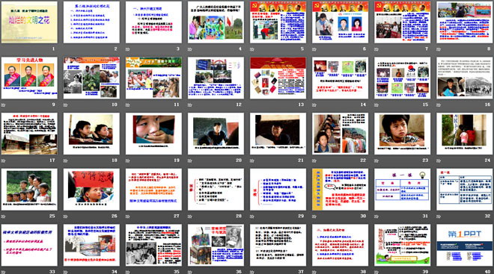
Task: Pick slide 13 with red banner
Action: click(x=278, y=78)
